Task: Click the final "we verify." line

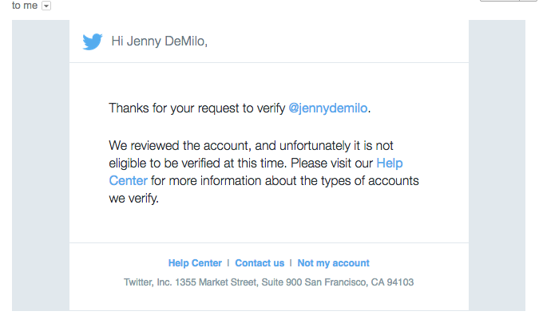Action: point(133,199)
